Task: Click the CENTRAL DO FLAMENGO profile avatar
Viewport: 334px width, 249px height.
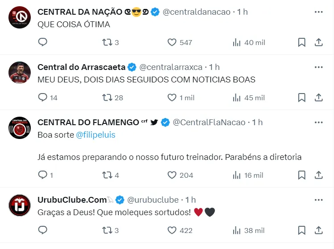Action: [20, 128]
